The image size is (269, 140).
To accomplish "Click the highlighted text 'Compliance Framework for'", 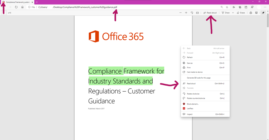I will (126, 71).
